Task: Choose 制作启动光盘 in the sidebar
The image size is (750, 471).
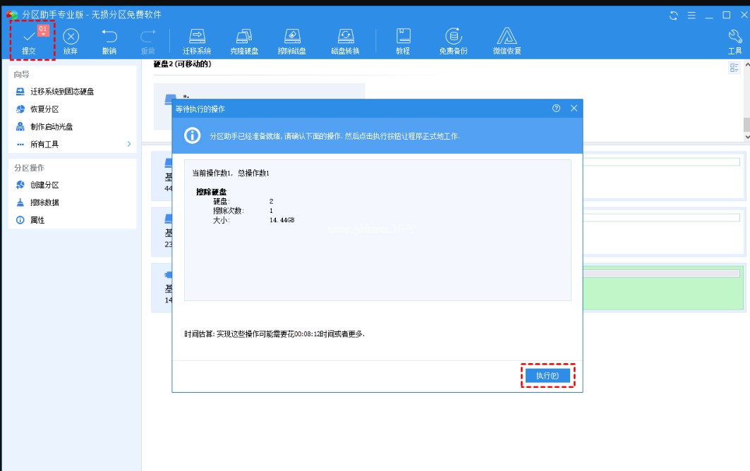Action: (51, 127)
